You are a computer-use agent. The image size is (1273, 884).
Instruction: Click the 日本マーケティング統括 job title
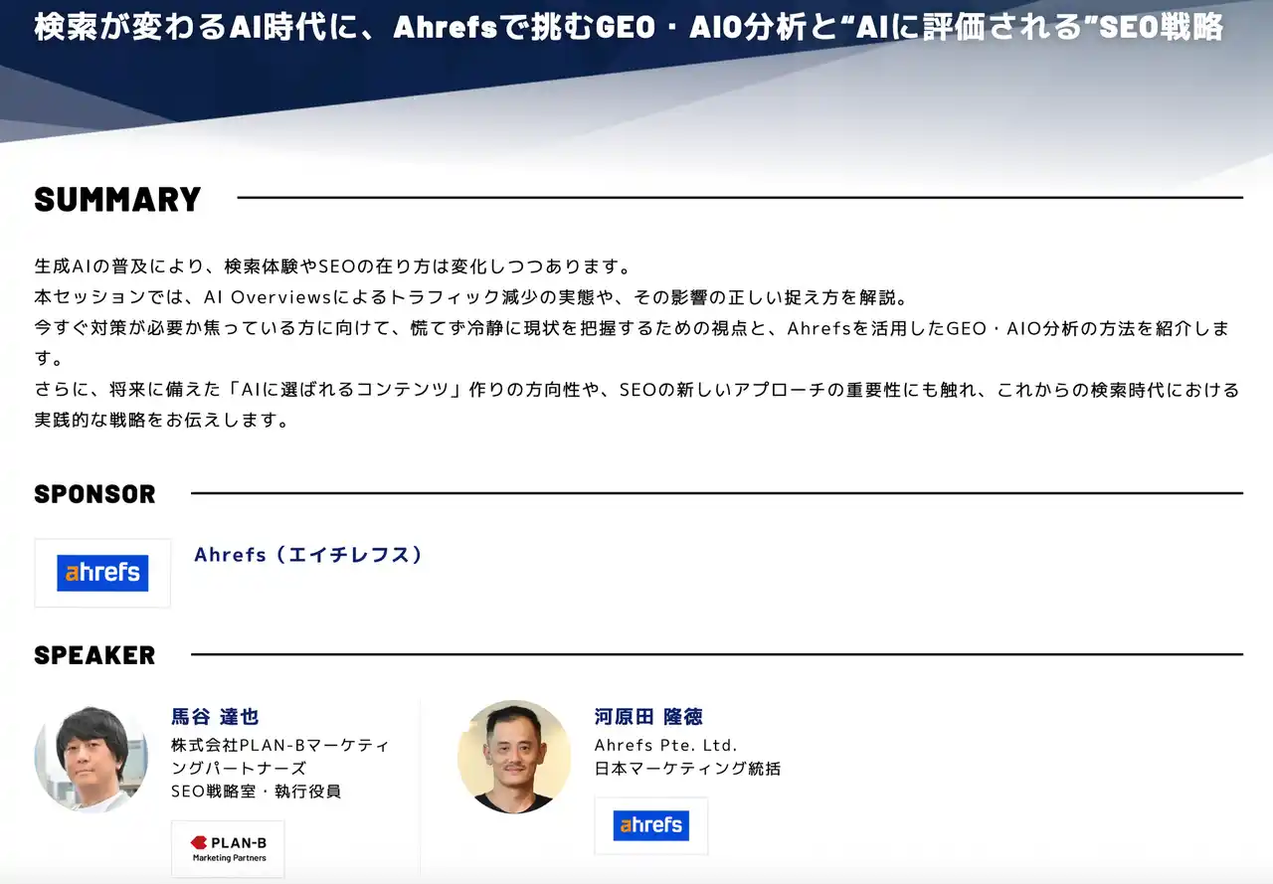pyautogui.click(x=687, y=769)
